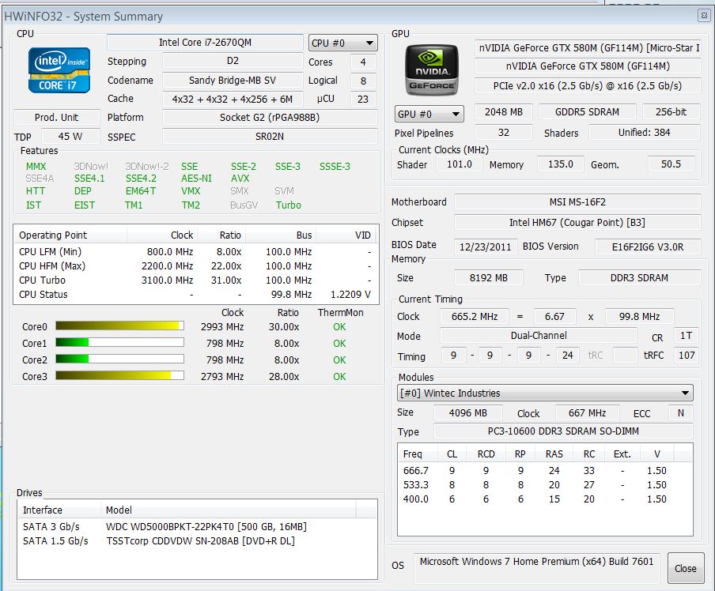Viewport: 715px width, 591px height.
Task: Click the Core0 usage bar
Action: [x=120, y=326]
